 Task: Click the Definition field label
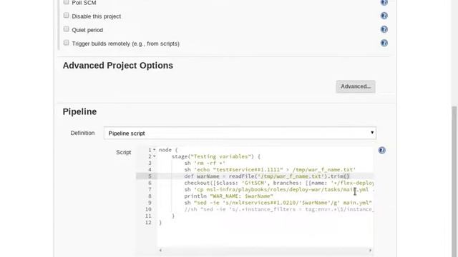(82, 133)
